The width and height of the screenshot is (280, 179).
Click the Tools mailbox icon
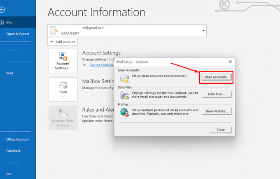click(63, 85)
